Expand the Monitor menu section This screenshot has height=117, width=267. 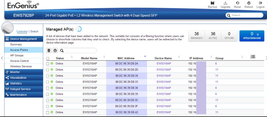(x=24, y=72)
